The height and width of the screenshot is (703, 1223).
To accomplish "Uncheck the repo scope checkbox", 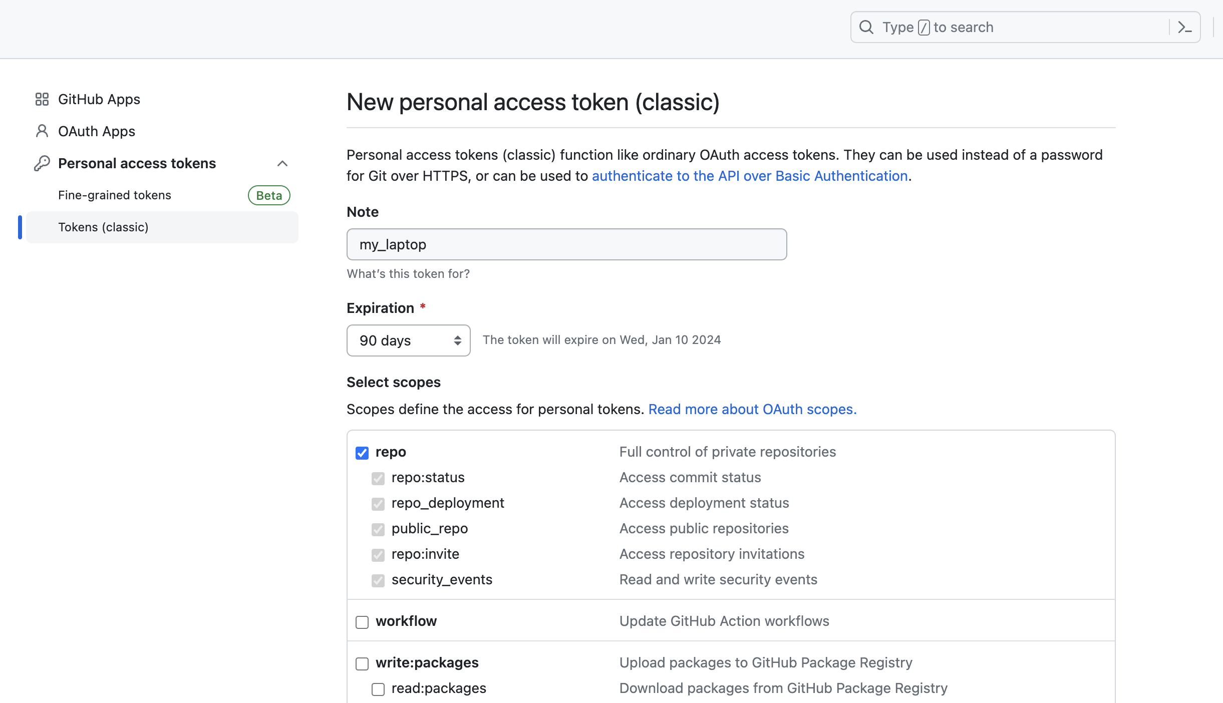I will [362, 453].
